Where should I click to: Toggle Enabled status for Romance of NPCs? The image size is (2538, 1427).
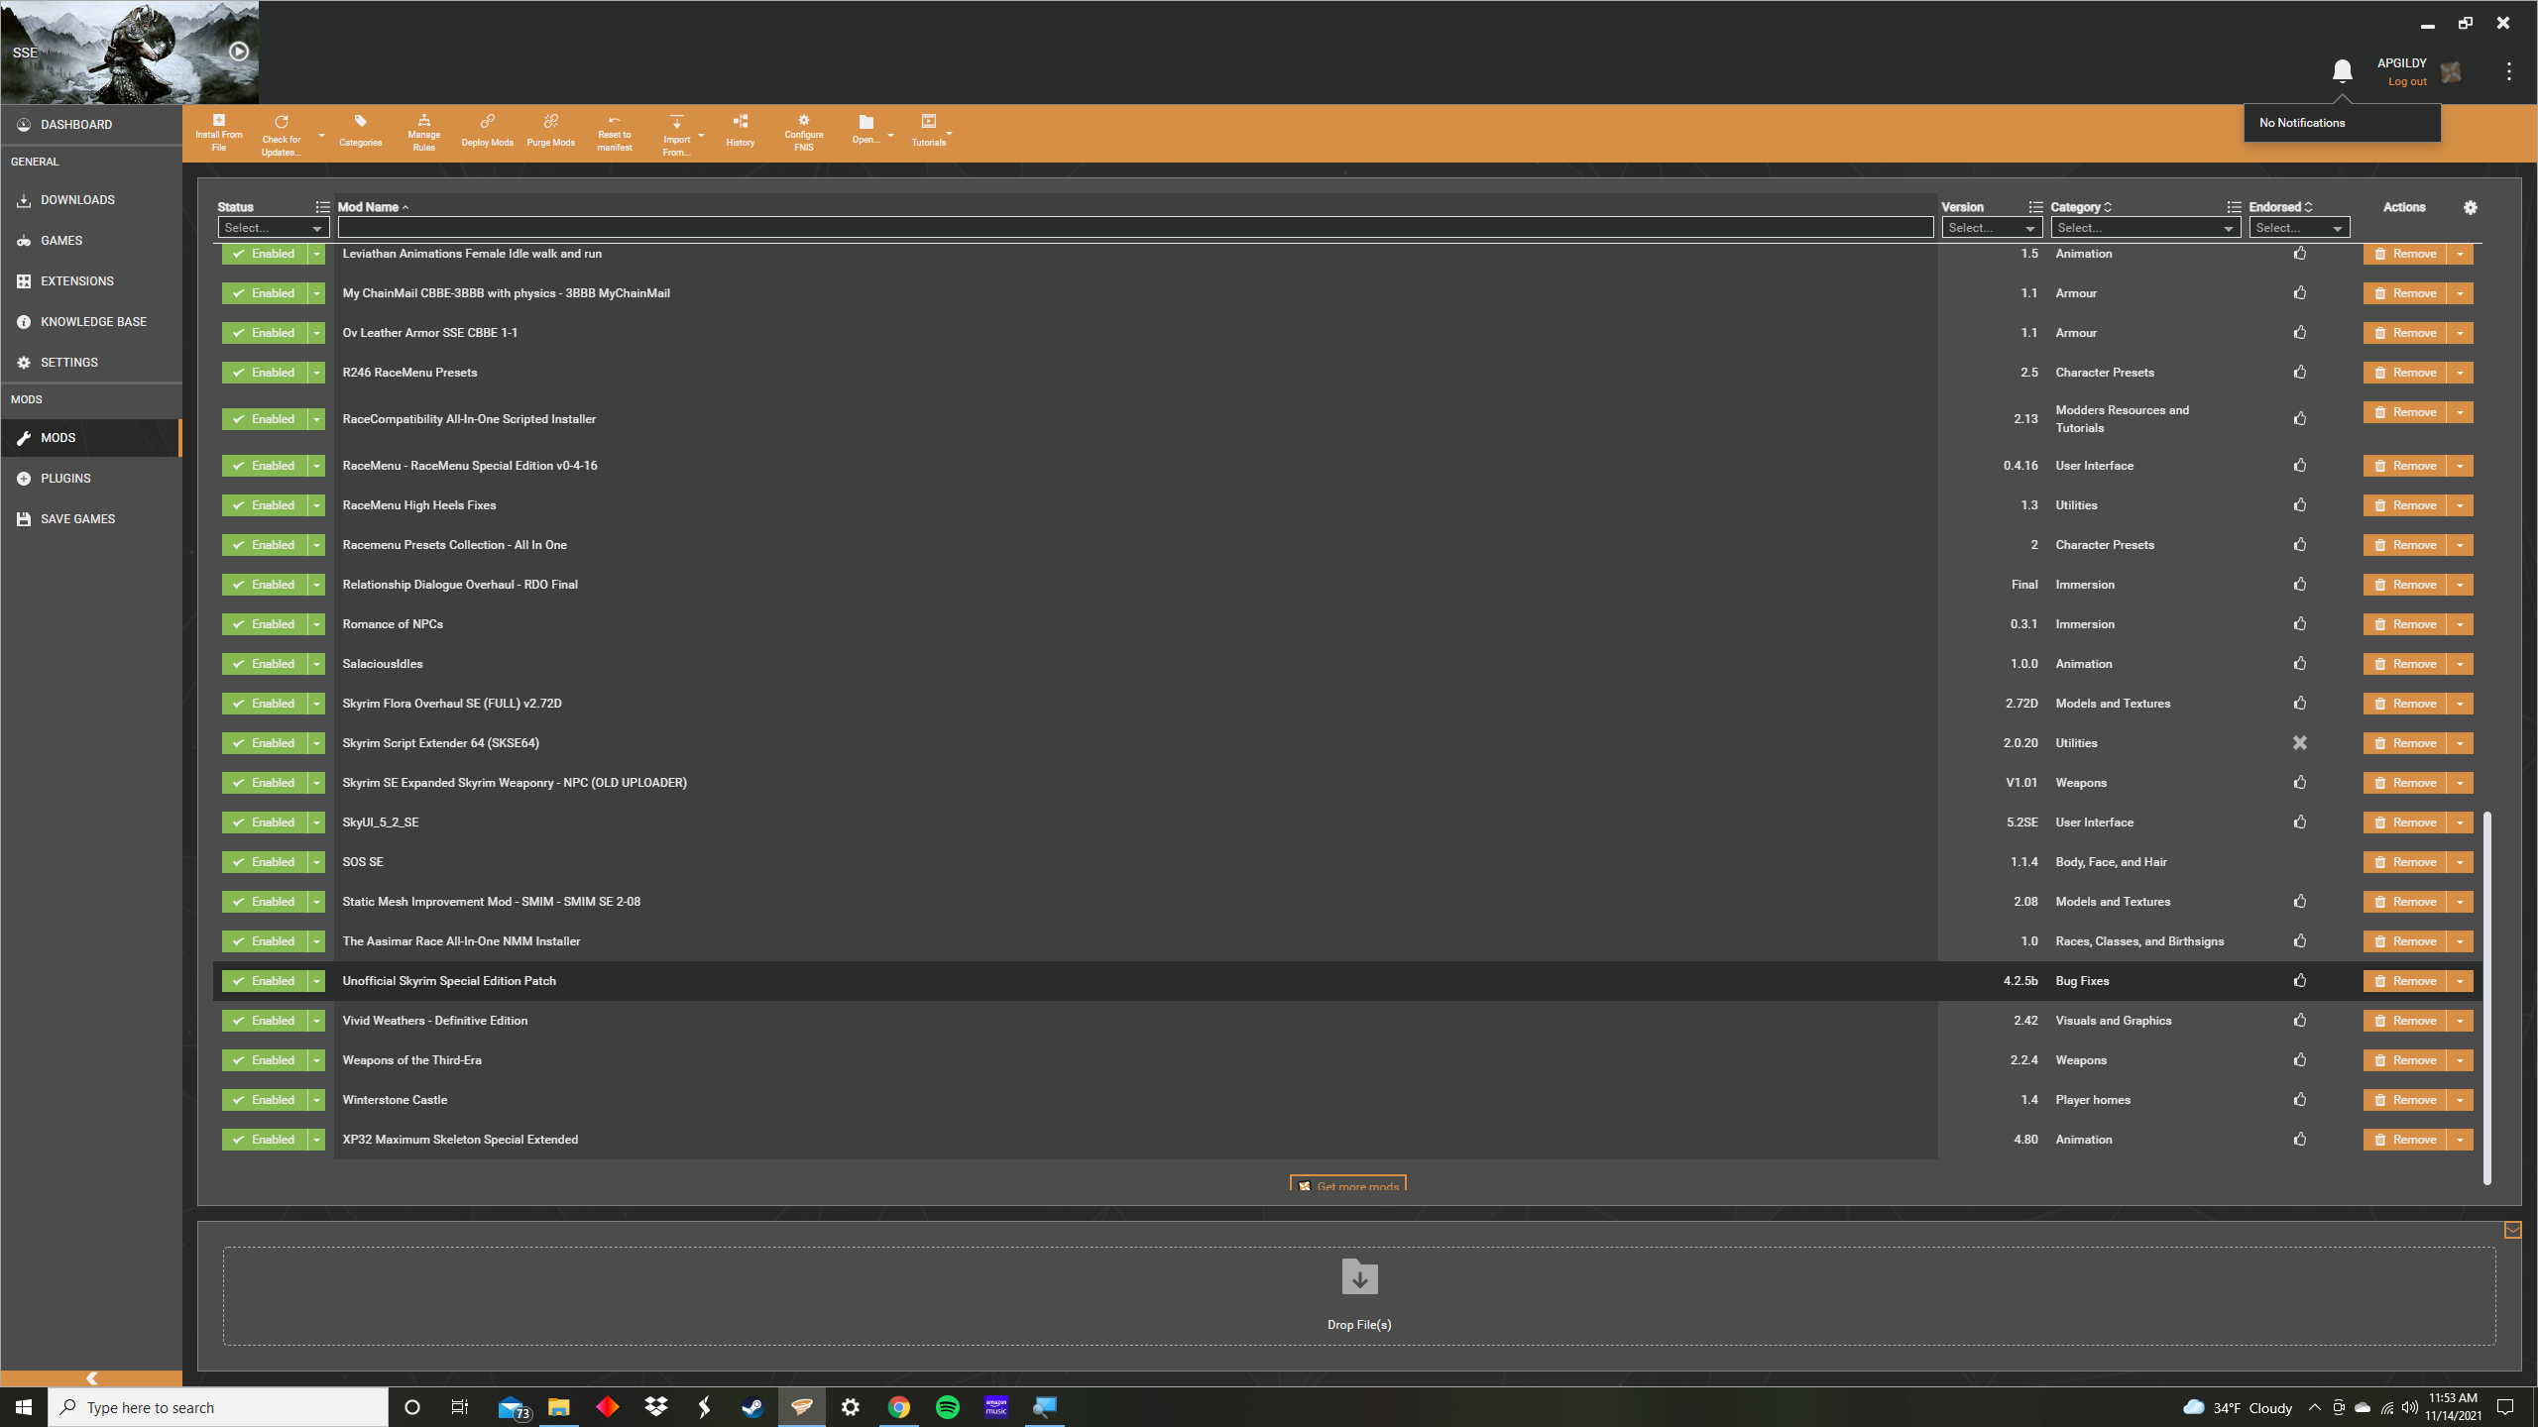pos(264,624)
